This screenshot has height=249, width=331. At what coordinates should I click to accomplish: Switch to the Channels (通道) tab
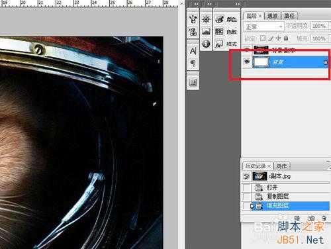[273, 16]
